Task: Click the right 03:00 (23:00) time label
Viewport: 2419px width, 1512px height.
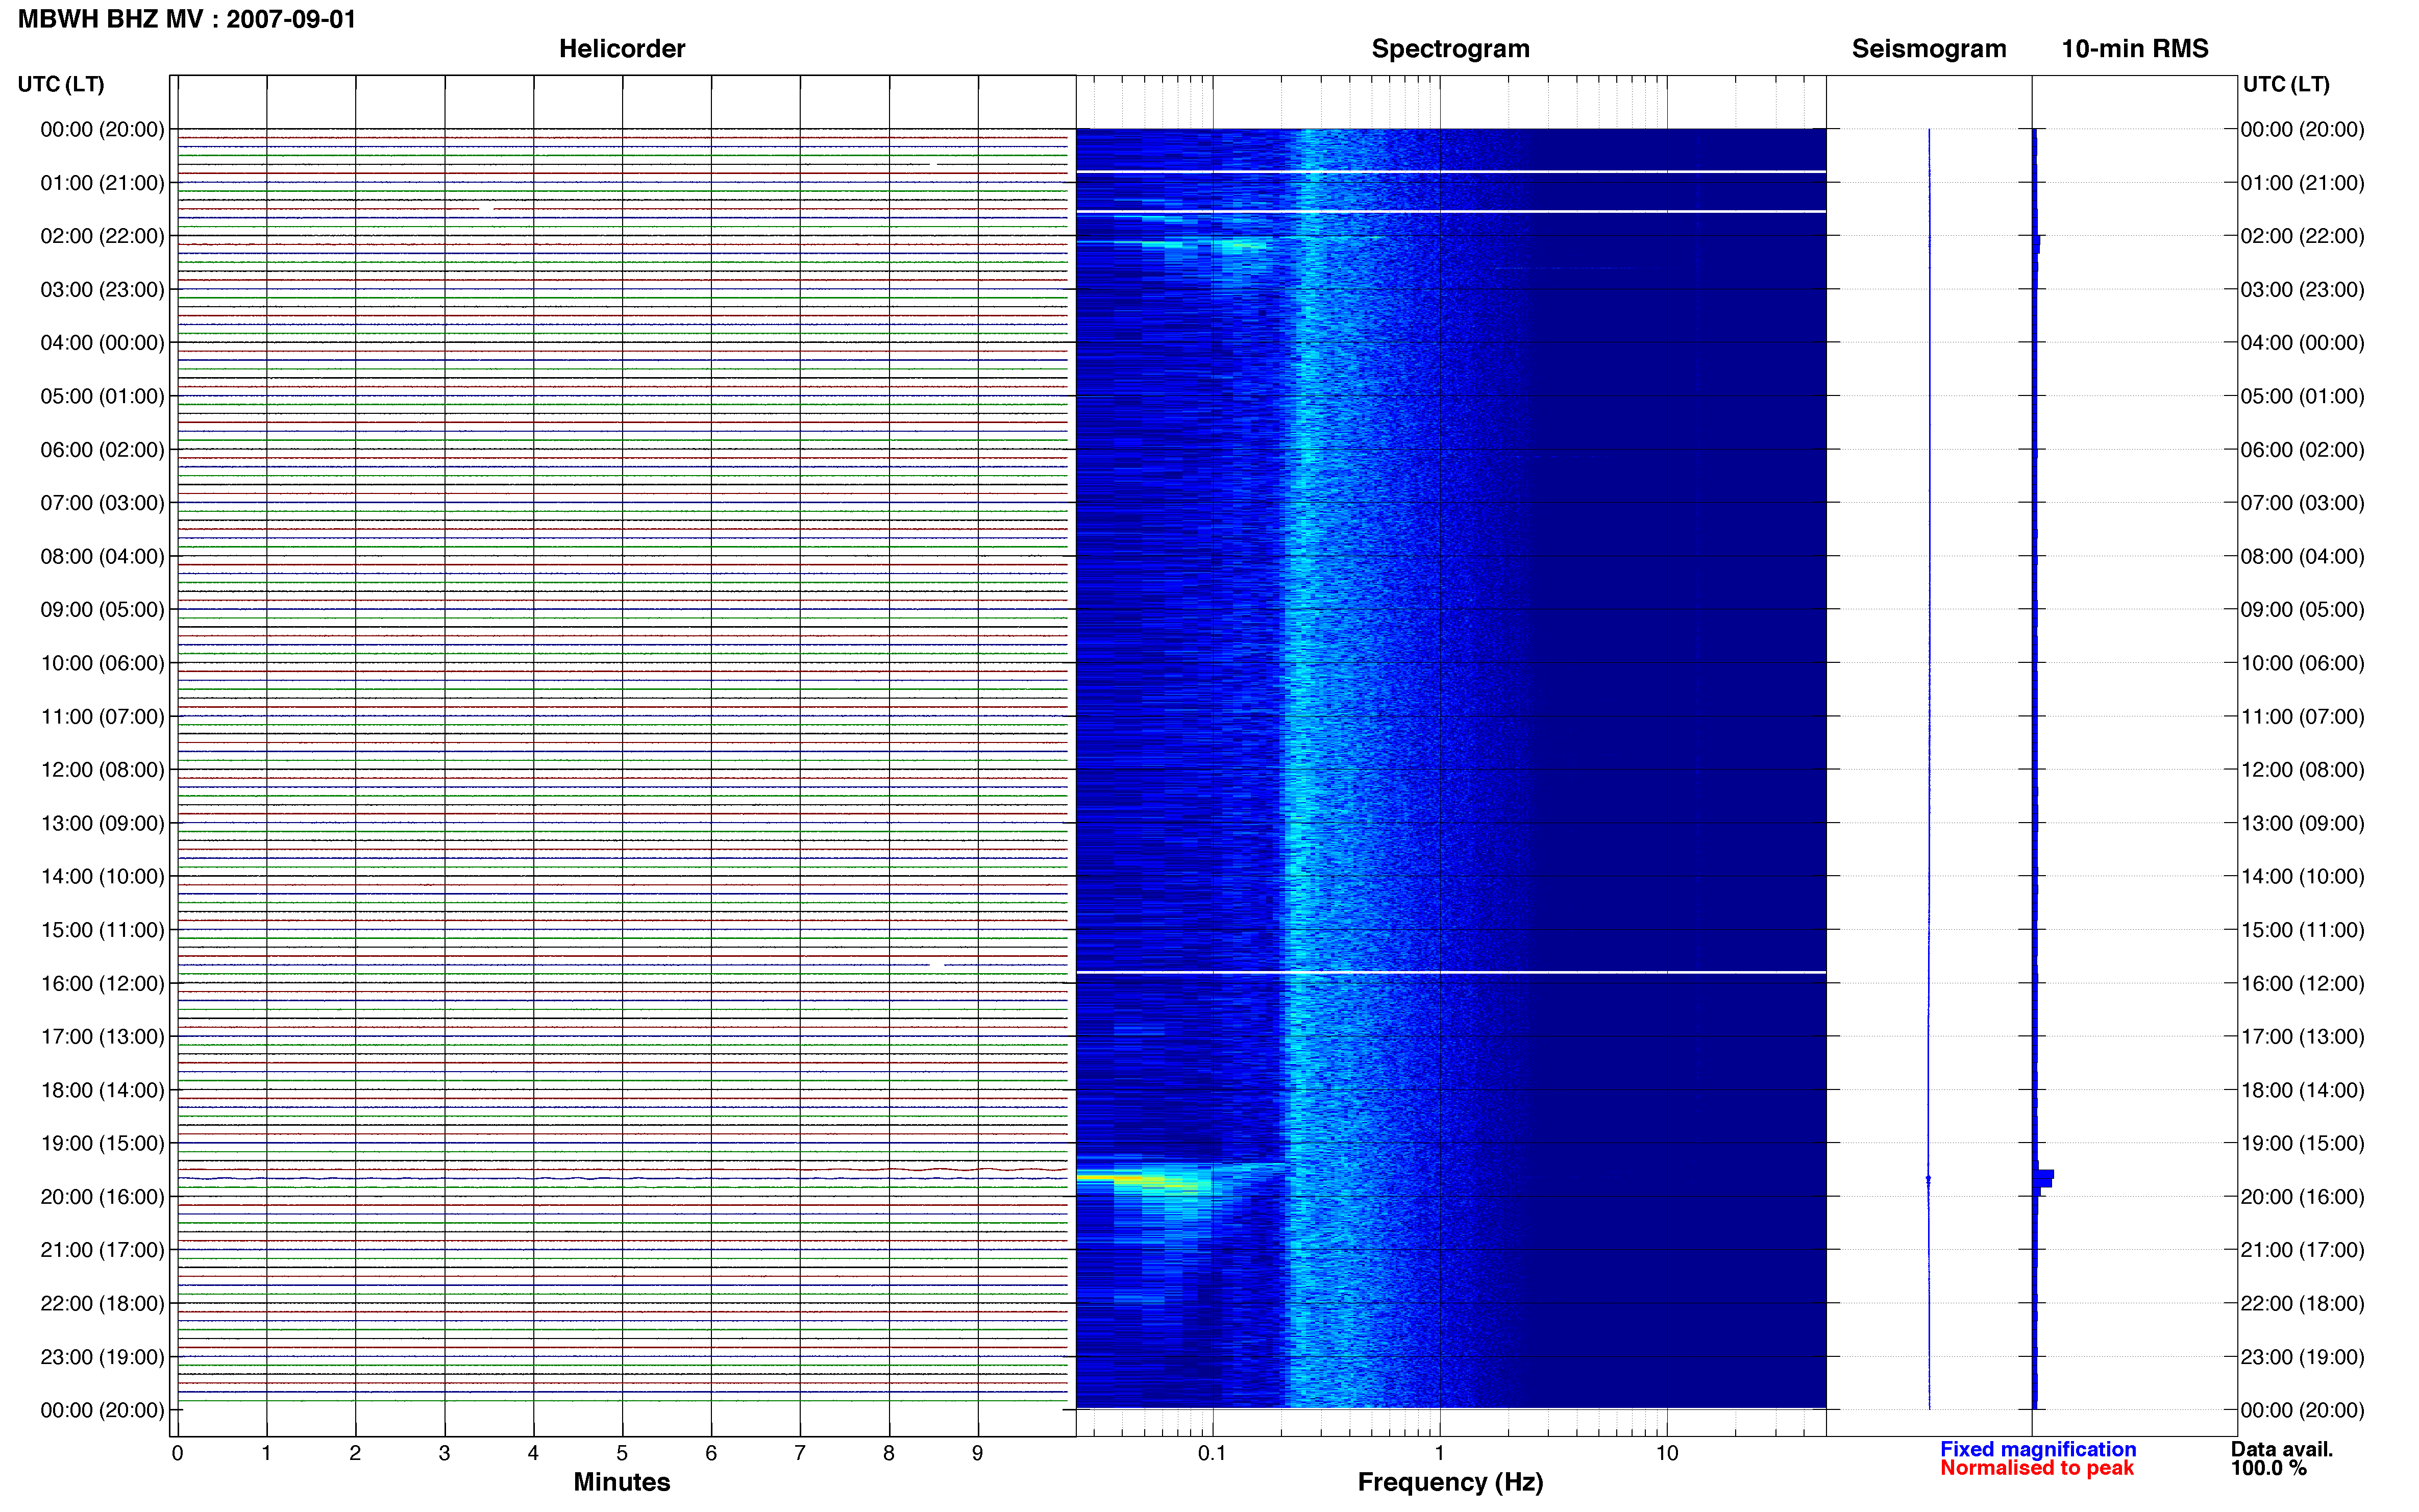Action: pos(2302,290)
